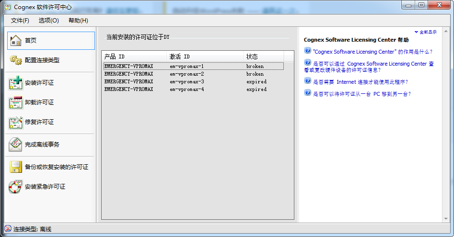This screenshot has width=454, height=237.
Task: Select 首页 in the sidebar
Action: click(51, 41)
